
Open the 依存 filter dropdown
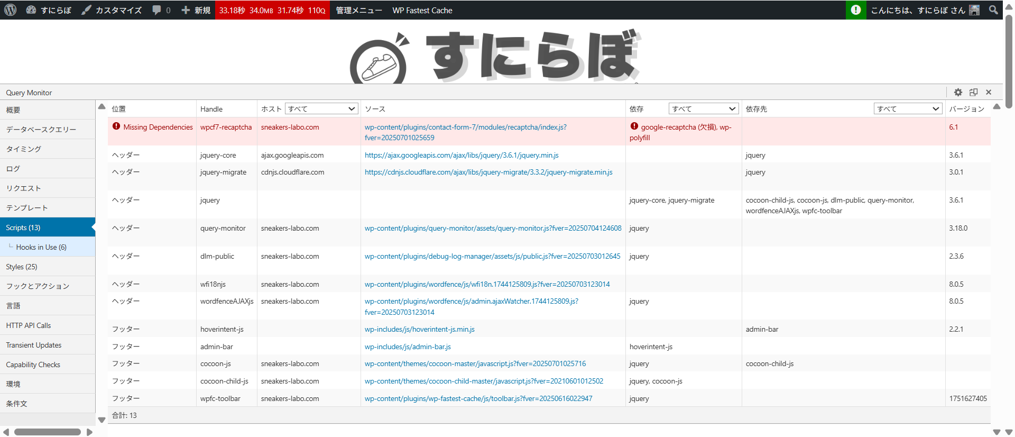tap(704, 108)
